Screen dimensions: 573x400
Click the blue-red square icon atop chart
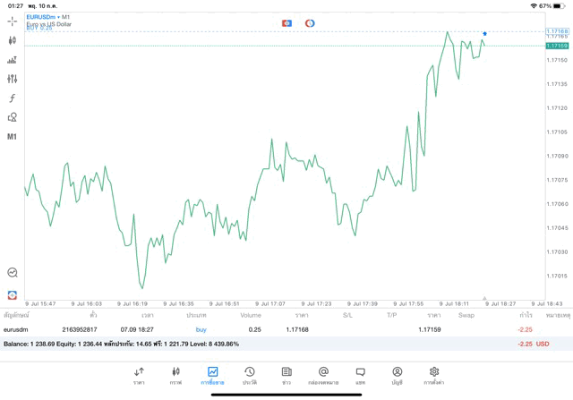(286, 22)
